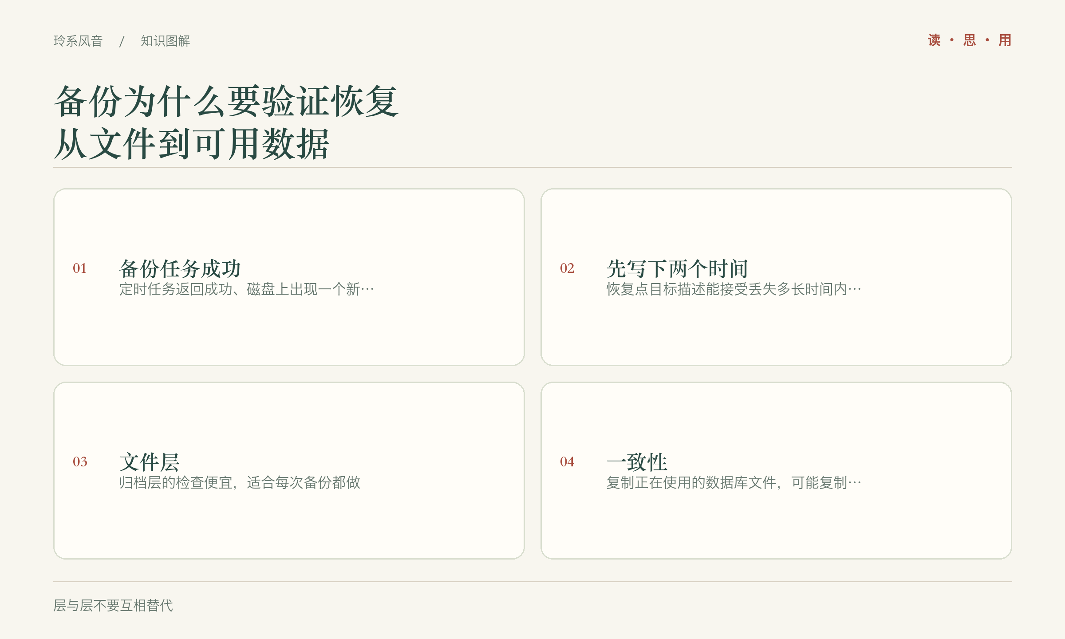Click the 玲系风音 breadcrumb text
This screenshot has height=639, width=1065.
pos(78,41)
